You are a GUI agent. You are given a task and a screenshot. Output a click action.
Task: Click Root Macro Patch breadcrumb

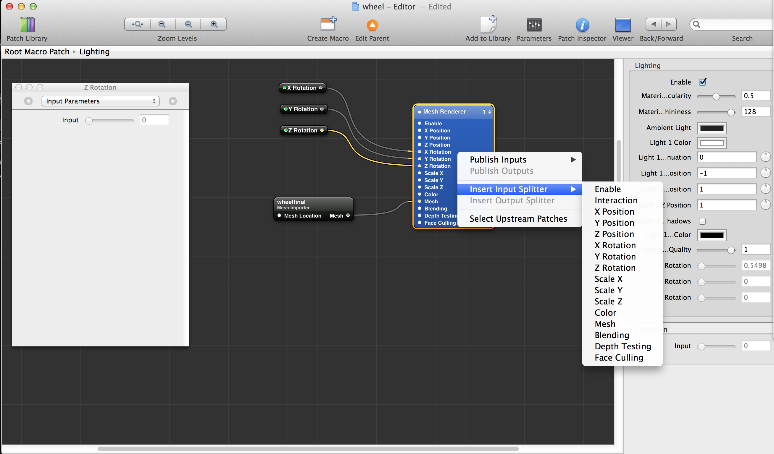37,51
